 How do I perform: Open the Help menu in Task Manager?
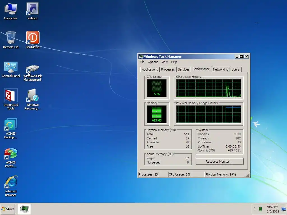click(x=174, y=62)
